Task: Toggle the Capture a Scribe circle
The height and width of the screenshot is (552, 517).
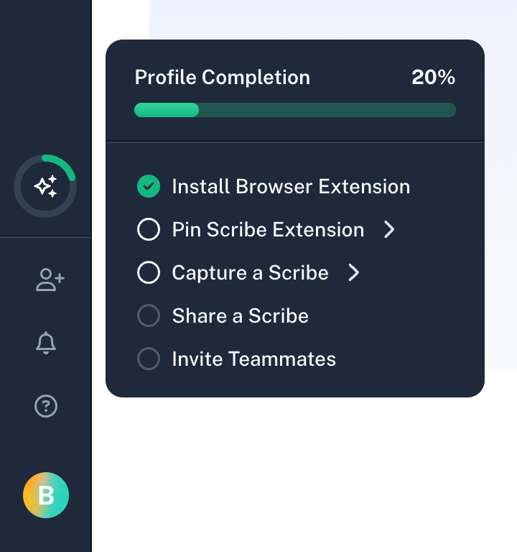Action: click(x=149, y=273)
